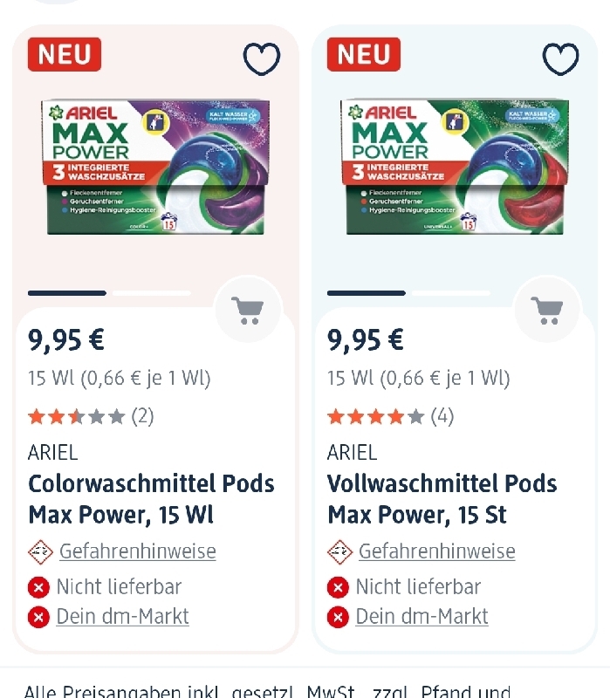Image resolution: width=610 pixels, height=698 pixels.
Task: Open Dein dm-Markt link under Vollwaschmittel
Action: (x=422, y=616)
